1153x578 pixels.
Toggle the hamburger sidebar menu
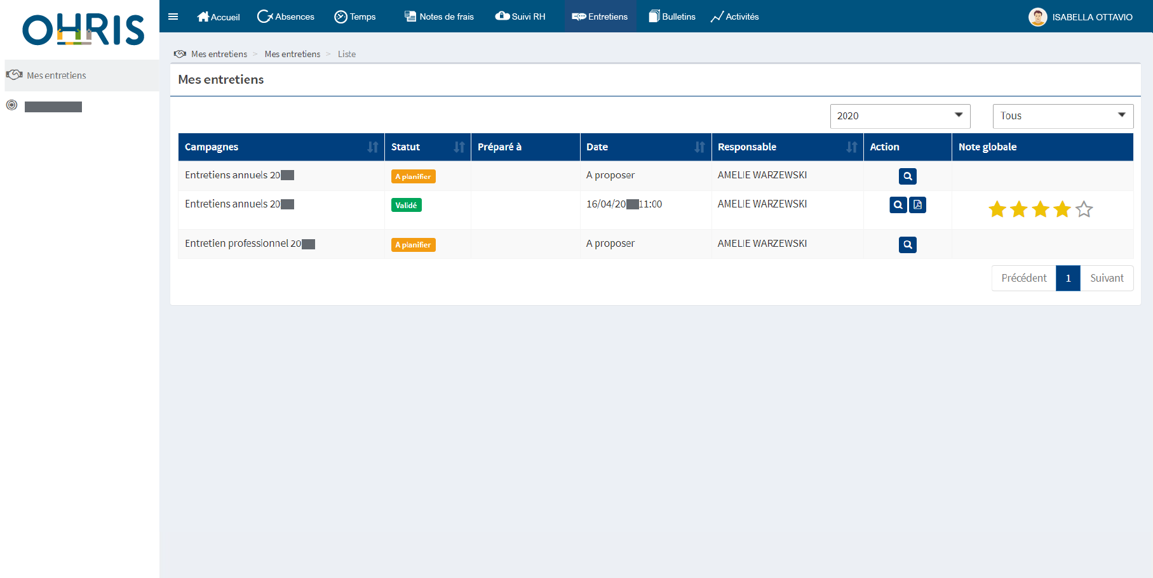coord(173,16)
